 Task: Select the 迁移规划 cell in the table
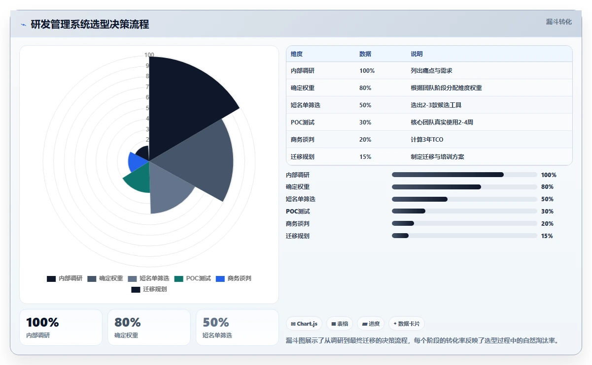coord(303,157)
